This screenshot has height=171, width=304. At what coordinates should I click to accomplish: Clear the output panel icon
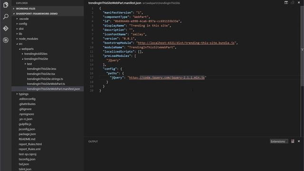pos(293,142)
